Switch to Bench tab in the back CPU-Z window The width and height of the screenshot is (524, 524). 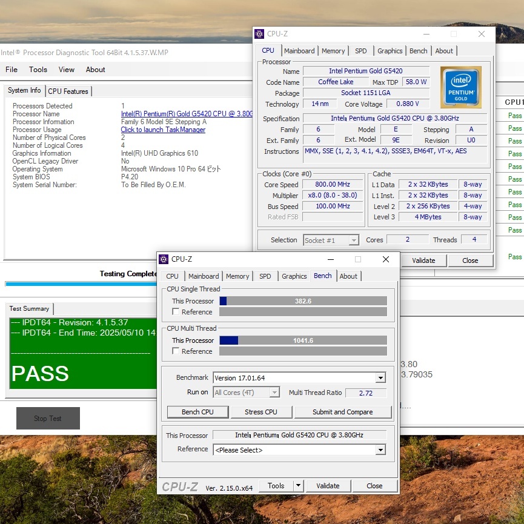(419, 51)
